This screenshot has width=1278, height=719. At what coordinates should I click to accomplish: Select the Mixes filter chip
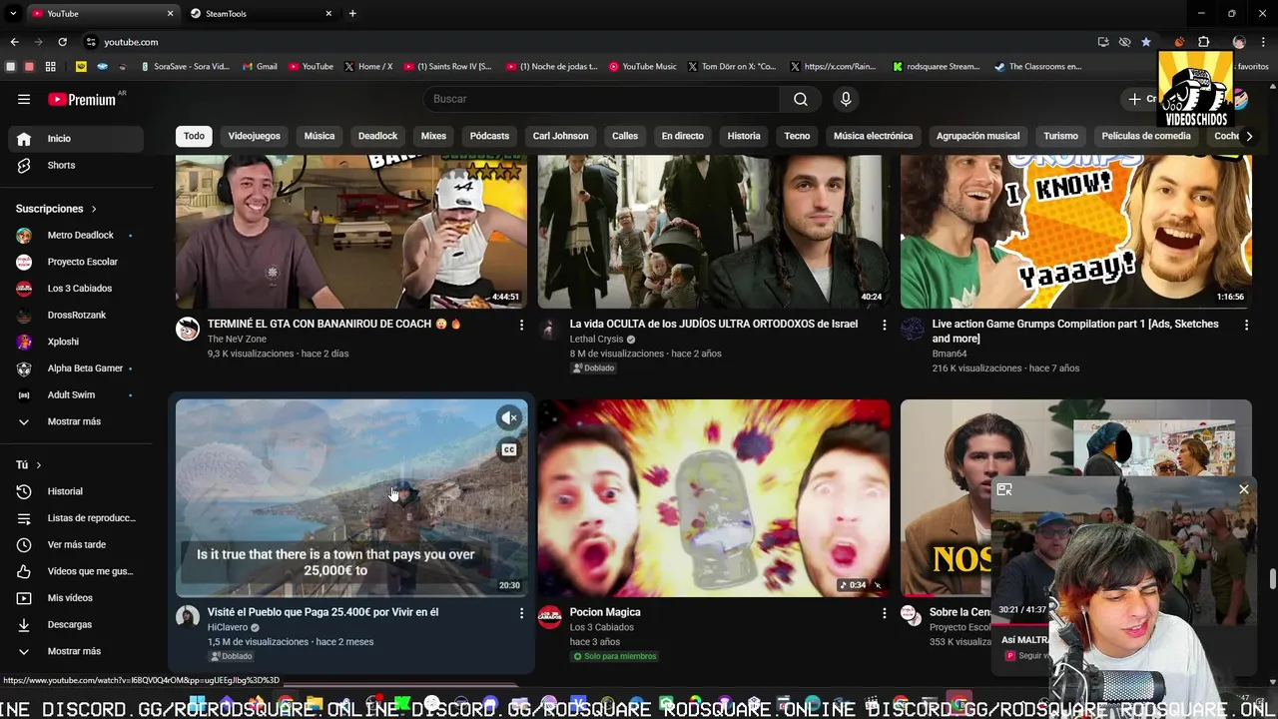[433, 136]
